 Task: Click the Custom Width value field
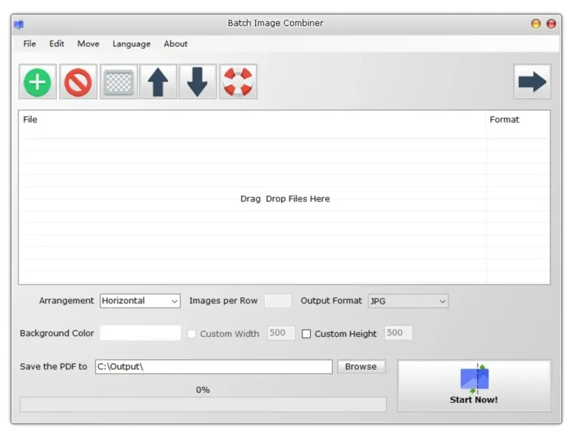(281, 333)
